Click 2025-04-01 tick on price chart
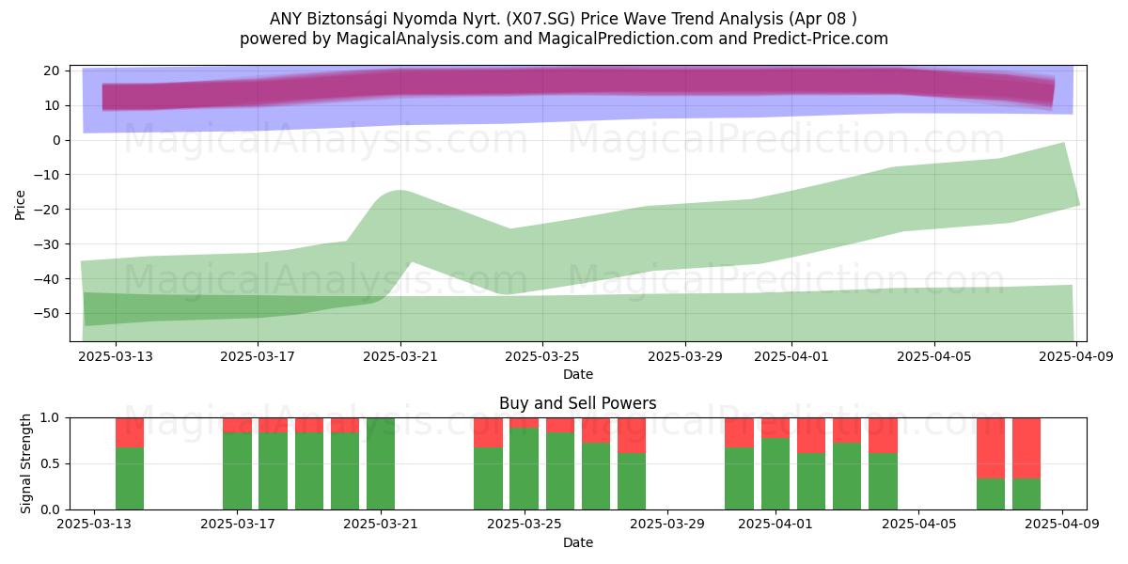The height and width of the screenshot is (564, 1128). click(791, 356)
